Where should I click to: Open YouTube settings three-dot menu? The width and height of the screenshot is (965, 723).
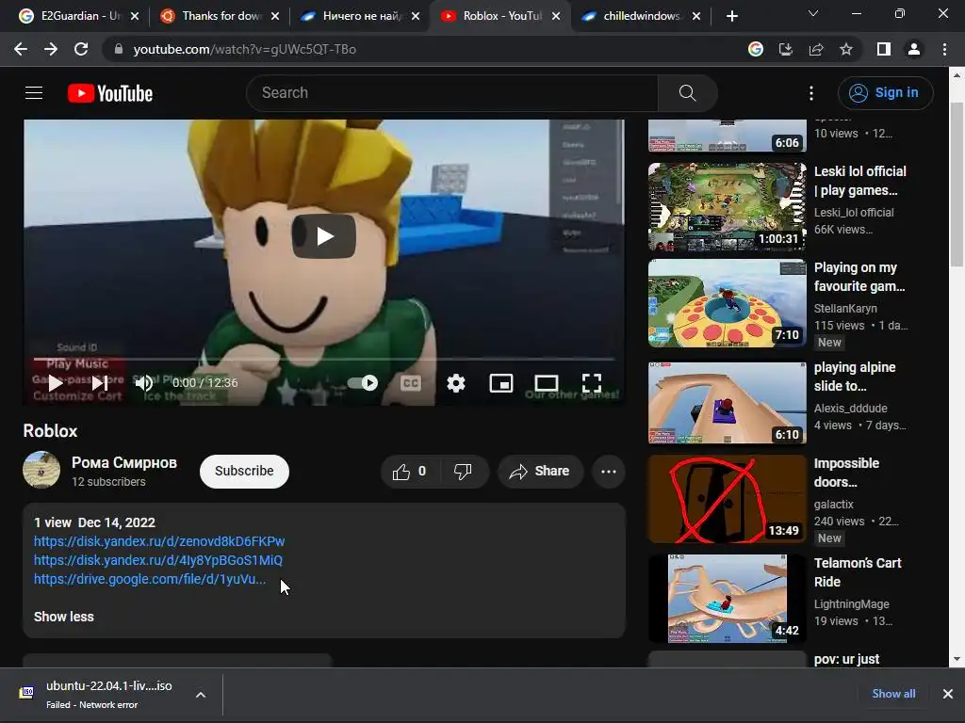coord(811,93)
